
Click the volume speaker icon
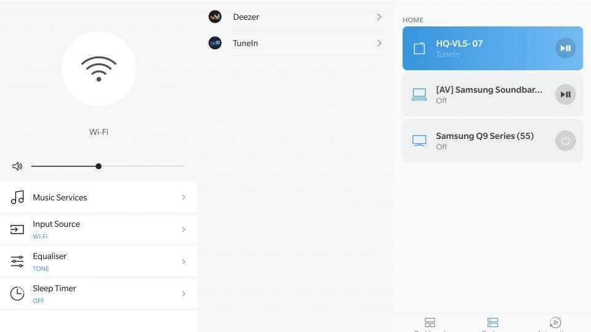[17, 166]
